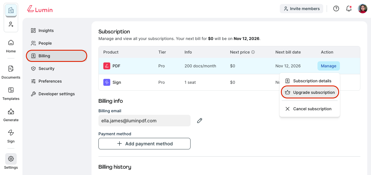Select Upgrade subscription from the menu
Image resolution: width=371 pixels, height=175 pixels.
coord(310,92)
